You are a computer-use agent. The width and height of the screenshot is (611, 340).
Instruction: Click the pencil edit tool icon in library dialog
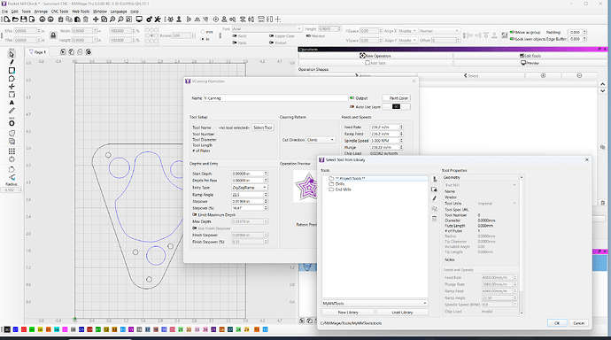point(435,198)
